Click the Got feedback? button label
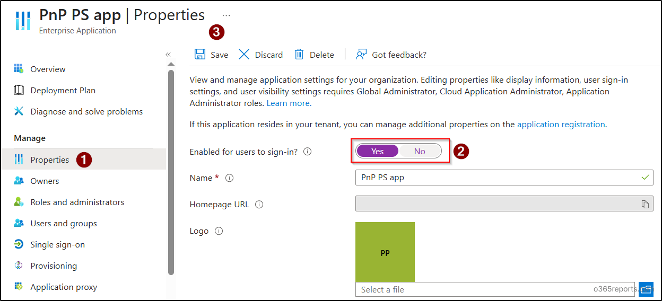This screenshot has height=301, width=662. [x=399, y=55]
